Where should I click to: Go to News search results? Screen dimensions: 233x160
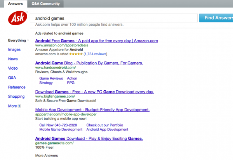coord(13,59)
